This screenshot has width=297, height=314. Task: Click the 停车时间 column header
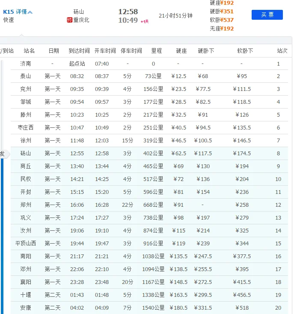click(x=131, y=51)
